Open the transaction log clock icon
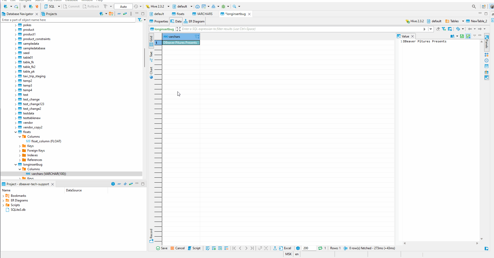This screenshot has height=258, width=494. (136, 6)
